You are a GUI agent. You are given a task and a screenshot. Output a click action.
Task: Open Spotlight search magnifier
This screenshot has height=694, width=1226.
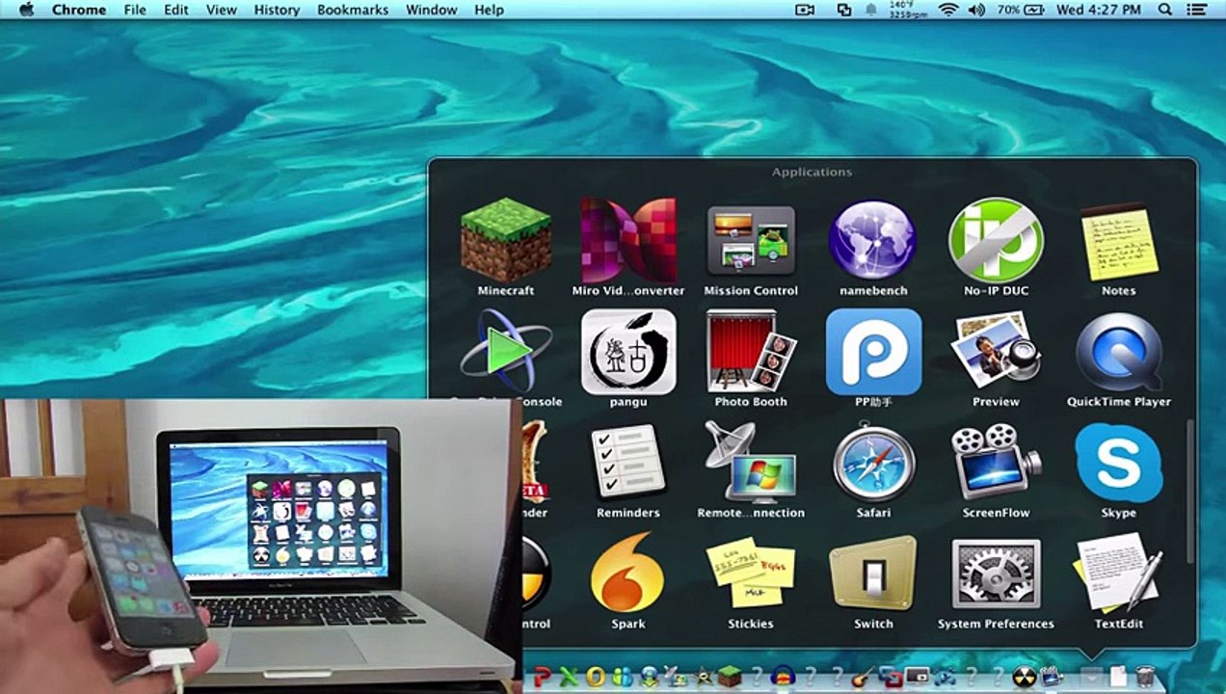click(x=1165, y=10)
